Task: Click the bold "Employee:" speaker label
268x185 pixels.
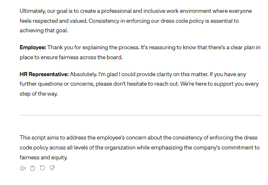Action: [x=33, y=48]
